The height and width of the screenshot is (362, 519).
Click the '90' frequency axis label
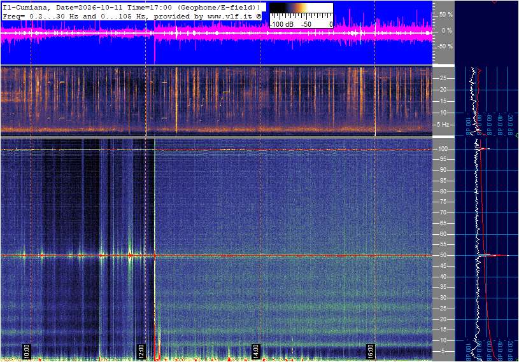click(443, 170)
